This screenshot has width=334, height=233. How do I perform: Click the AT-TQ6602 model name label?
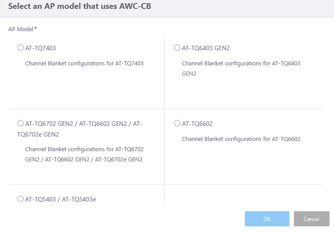pyautogui.click(x=197, y=124)
